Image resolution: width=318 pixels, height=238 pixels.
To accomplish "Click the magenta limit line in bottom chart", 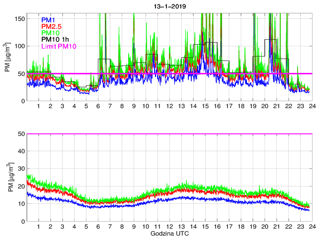I will click(x=169, y=134).
